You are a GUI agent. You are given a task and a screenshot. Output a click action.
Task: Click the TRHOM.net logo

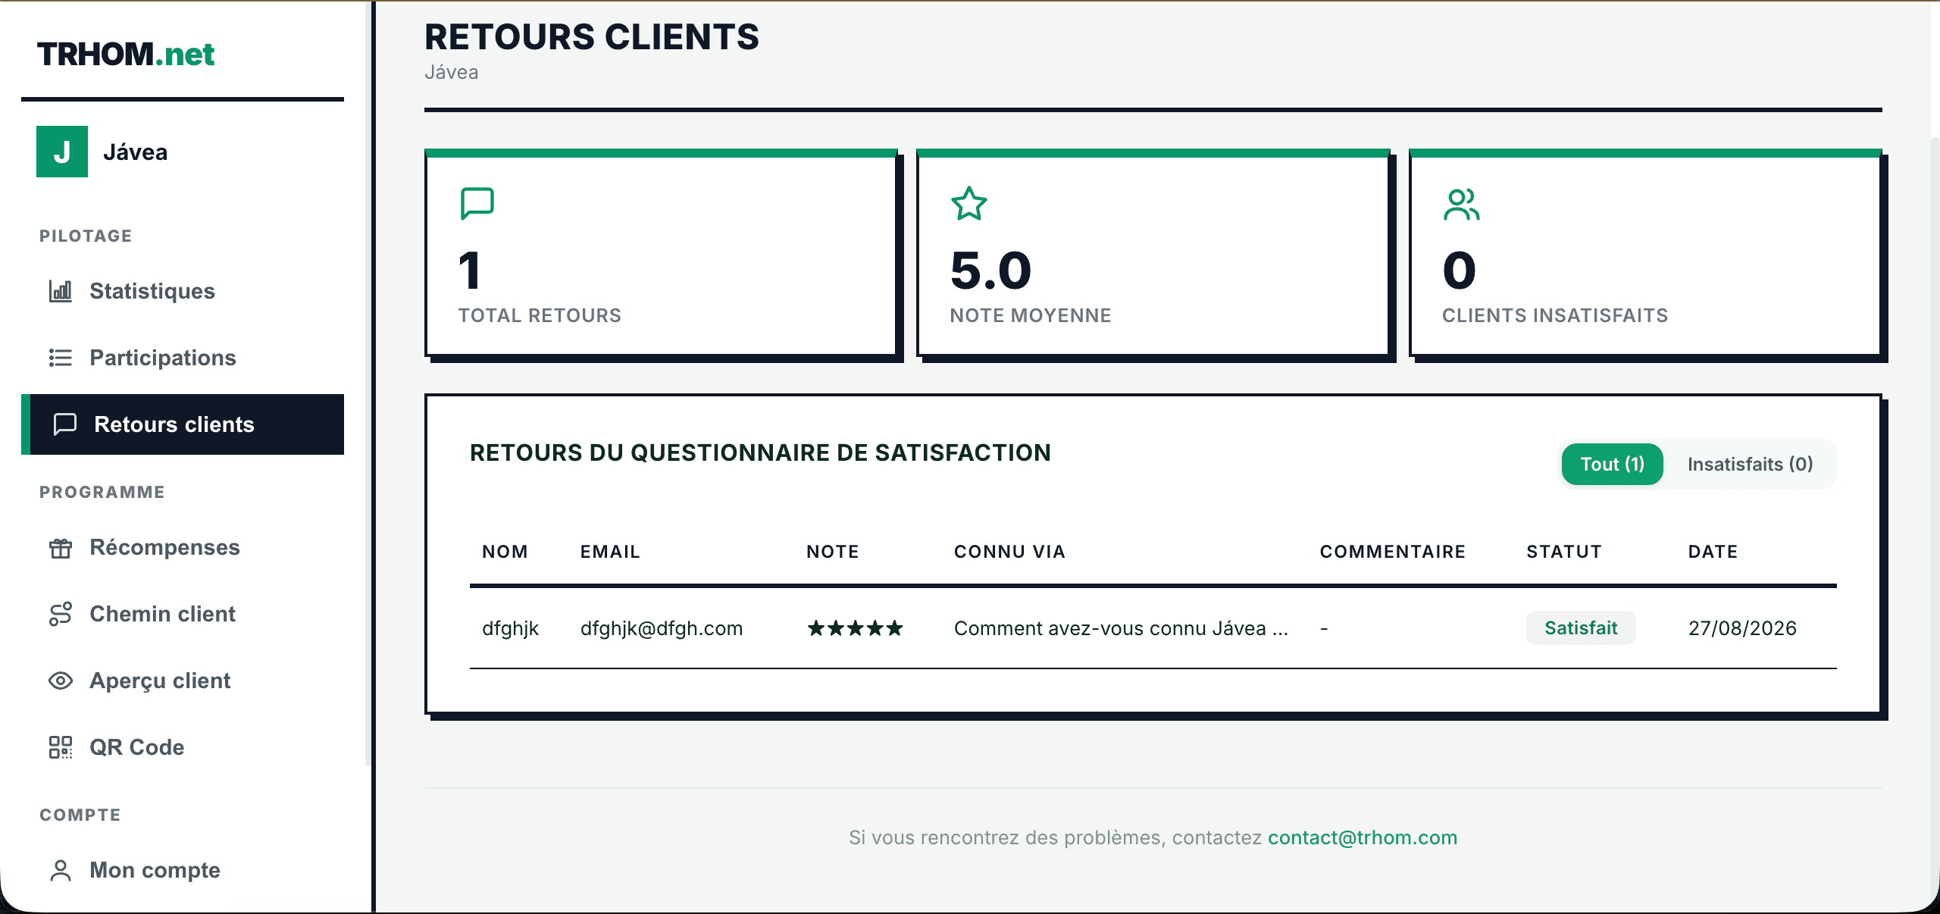point(126,54)
